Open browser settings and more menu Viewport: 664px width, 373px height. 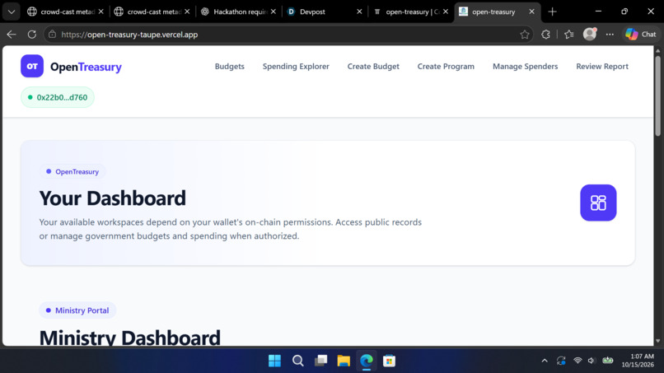click(610, 35)
